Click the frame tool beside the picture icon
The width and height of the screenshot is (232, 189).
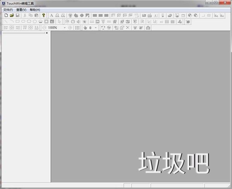pyautogui.click(x=46, y=22)
